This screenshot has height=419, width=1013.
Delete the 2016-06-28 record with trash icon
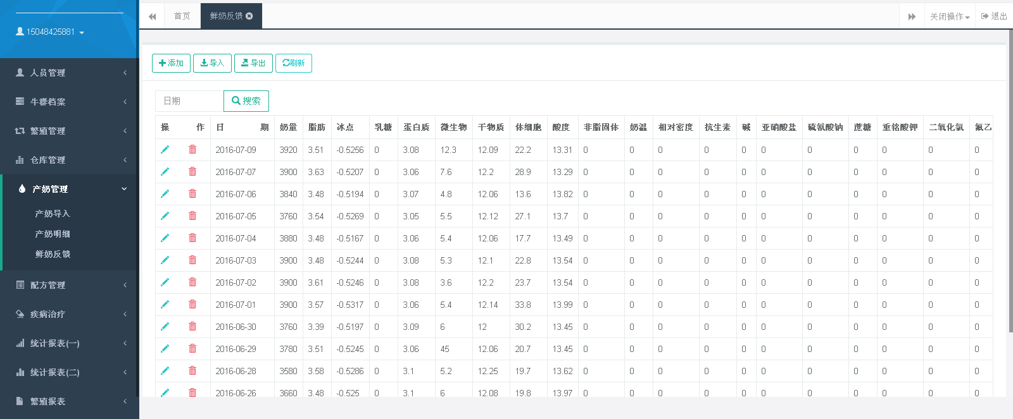tap(192, 371)
